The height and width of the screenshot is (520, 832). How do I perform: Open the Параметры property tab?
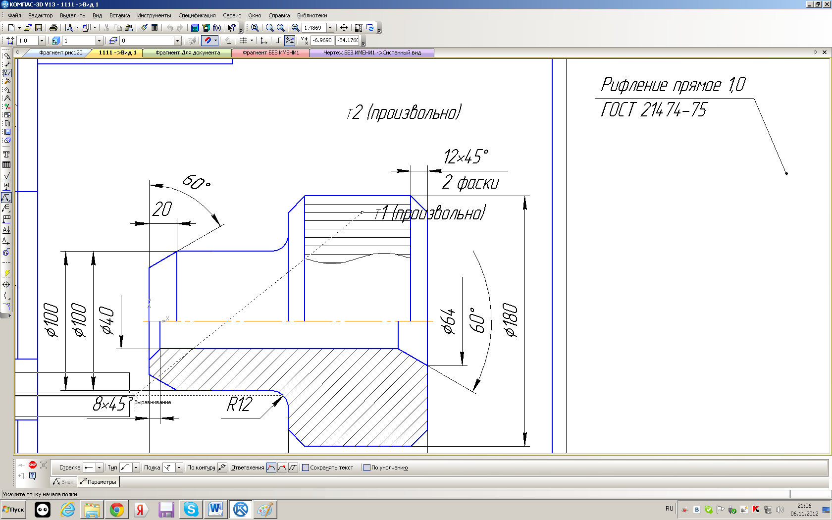click(x=98, y=481)
